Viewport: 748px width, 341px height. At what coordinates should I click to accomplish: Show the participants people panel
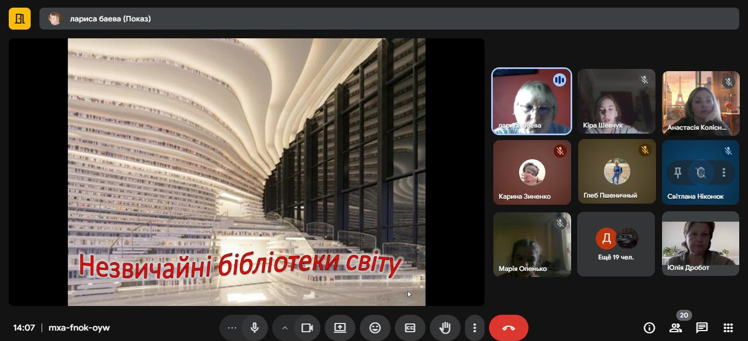(x=675, y=328)
